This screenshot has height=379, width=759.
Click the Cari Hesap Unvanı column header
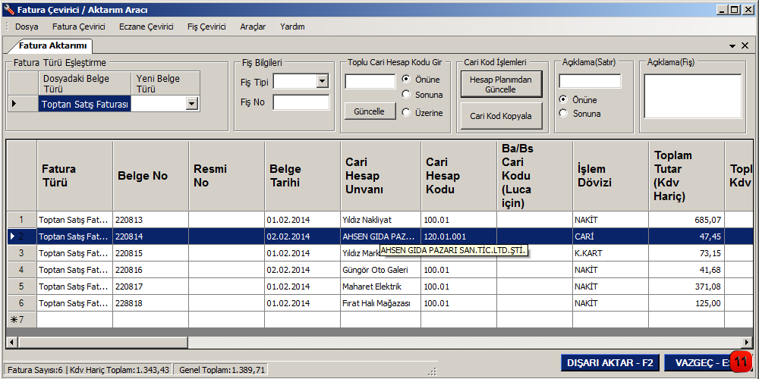coord(380,176)
